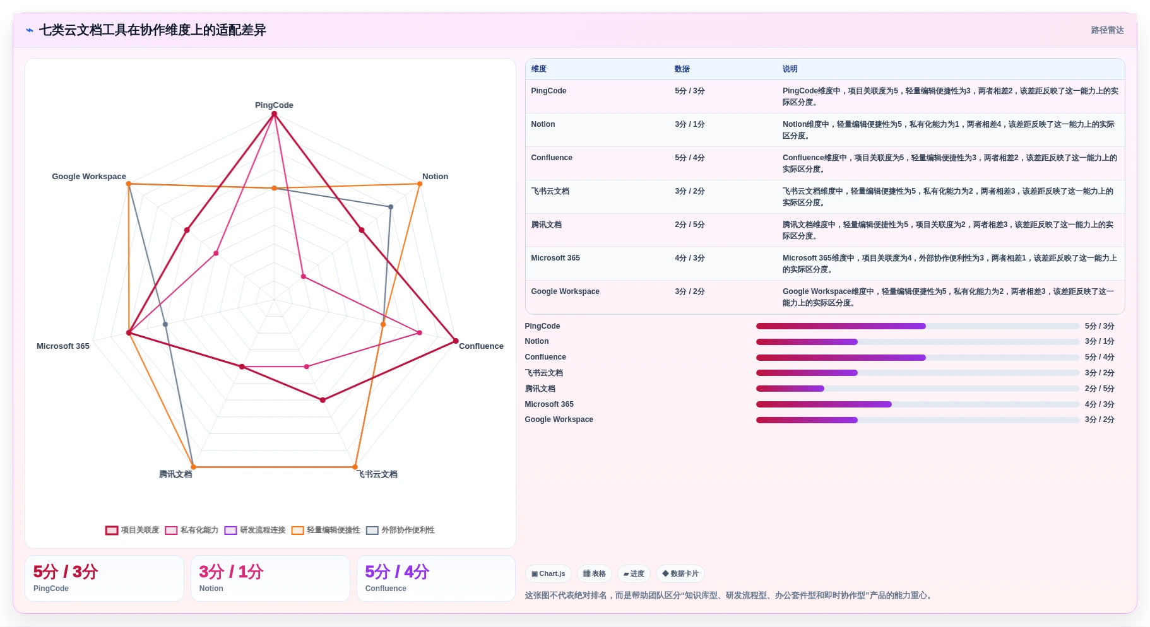Open the PingCode 5分 / 3分 card
This screenshot has height=627, width=1150.
tap(104, 578)
